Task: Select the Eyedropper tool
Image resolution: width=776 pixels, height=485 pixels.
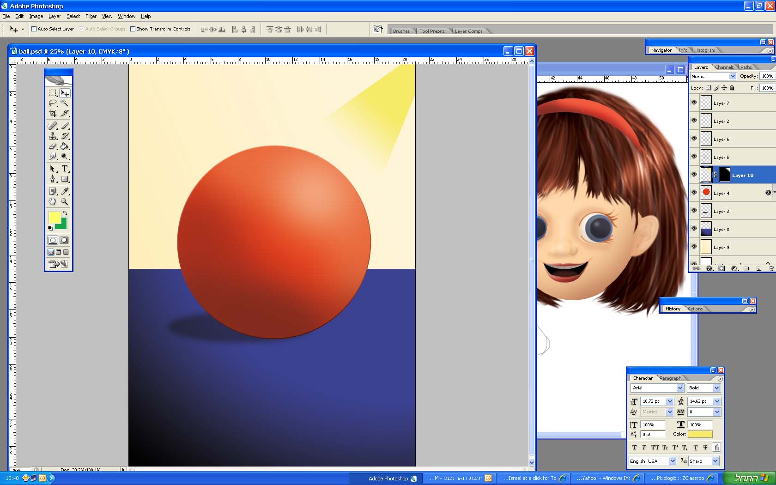Action: [x=65, y=191]
